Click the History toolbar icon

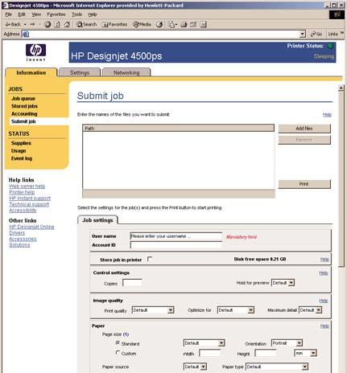pos(159,25)
